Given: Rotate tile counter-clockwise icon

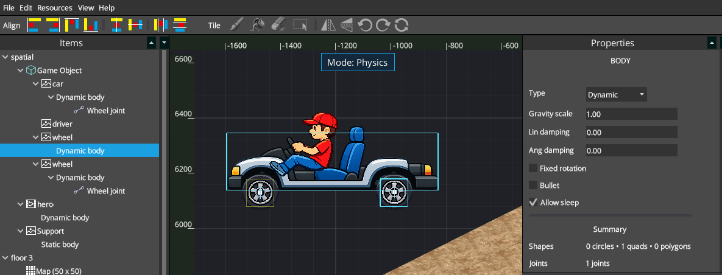Looking at the screenshot, I should 365,25.
